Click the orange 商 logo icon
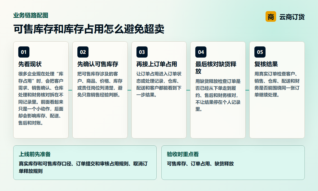 (271, 16)
